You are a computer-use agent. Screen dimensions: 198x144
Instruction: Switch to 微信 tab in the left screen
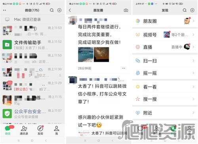tap(8, 131)
